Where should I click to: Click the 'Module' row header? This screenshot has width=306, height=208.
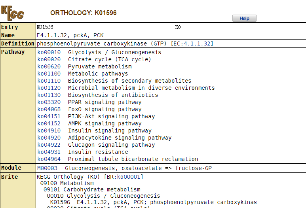click(18, 168)
